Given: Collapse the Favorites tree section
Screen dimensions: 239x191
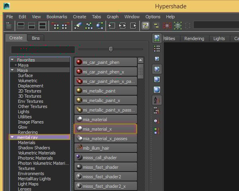Looking at the screenshot, I should [x=12, y=60].
